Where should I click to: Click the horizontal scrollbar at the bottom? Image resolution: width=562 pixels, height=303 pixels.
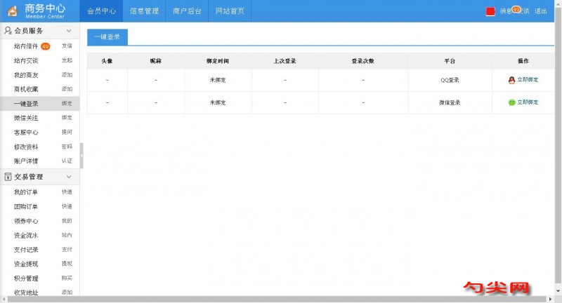tap(281, 299)
